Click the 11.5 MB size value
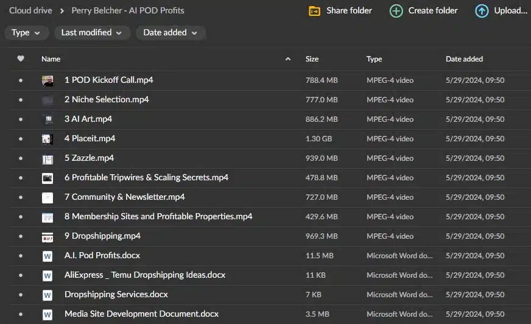The image size is (531, 324). (x=319, y=256)
